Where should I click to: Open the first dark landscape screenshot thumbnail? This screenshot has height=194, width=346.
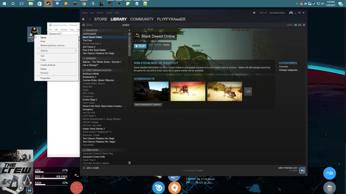[x=151, y=91]
